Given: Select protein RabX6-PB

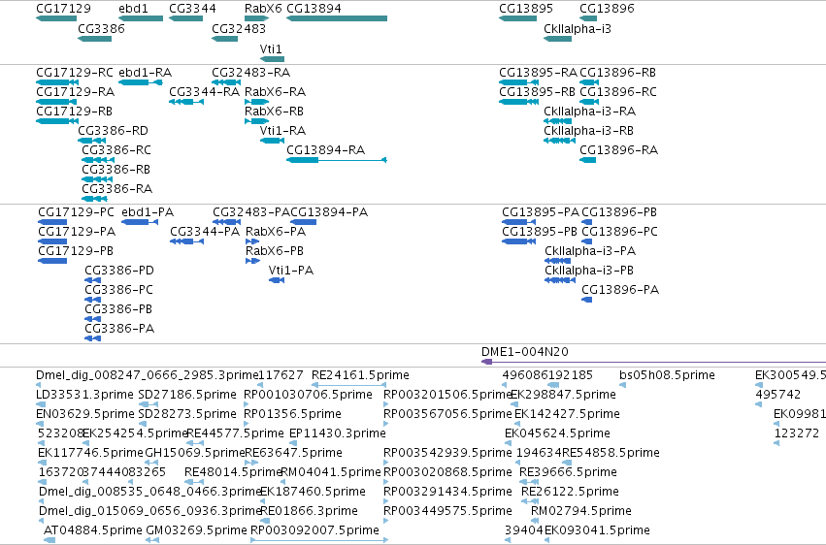Looking at the screenshot, I should [x=275, y=251].
